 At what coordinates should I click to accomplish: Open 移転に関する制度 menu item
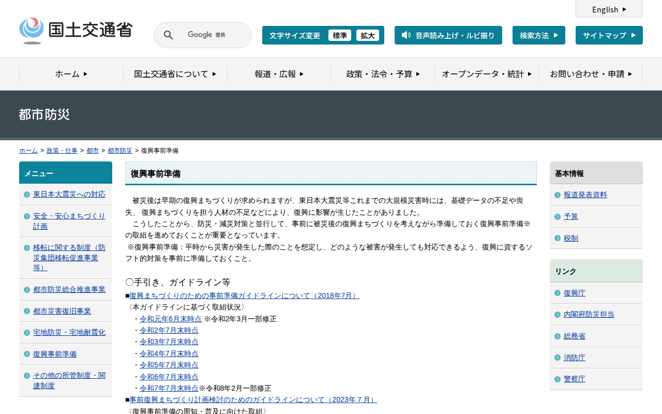click(69, 258)
